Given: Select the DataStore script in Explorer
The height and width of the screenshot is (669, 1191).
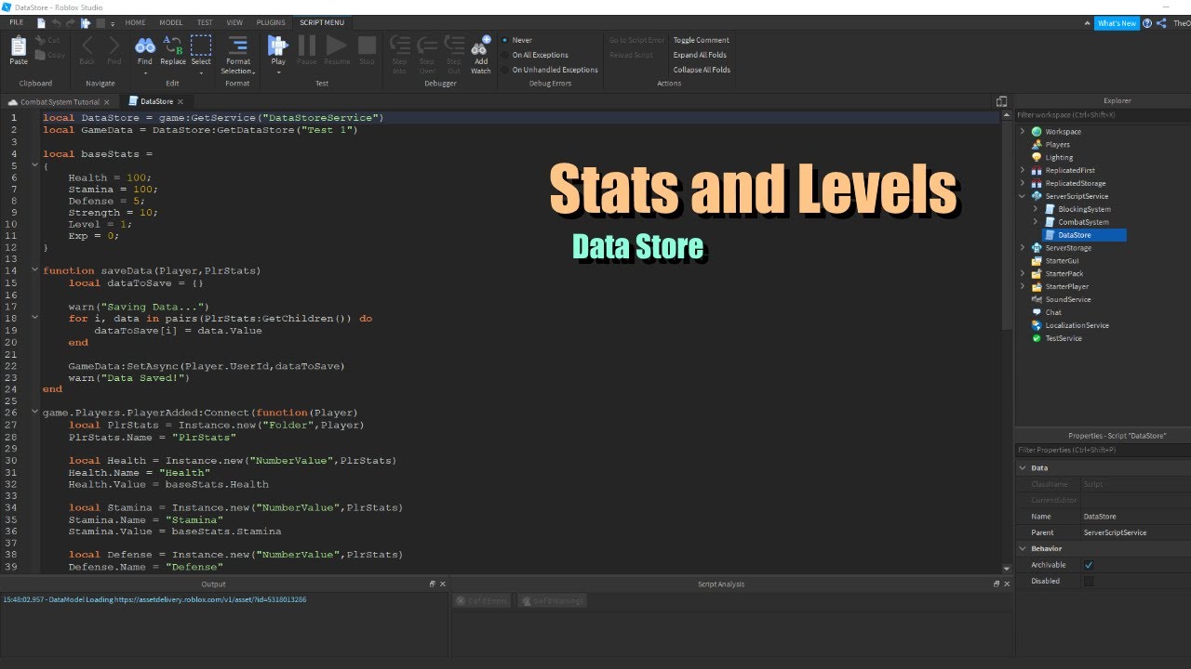Looking at the screenshot, I should [x=1075, y=235].
